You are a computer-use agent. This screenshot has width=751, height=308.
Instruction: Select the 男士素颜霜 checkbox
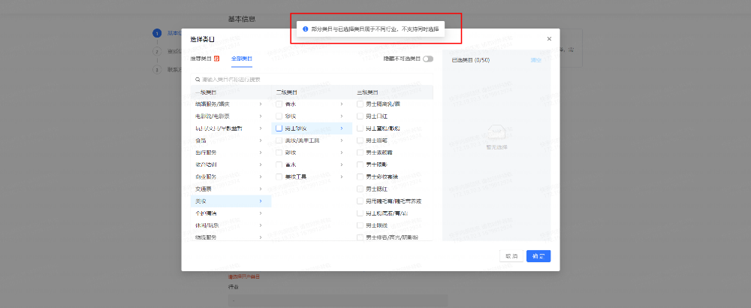[x=360, y=152]
